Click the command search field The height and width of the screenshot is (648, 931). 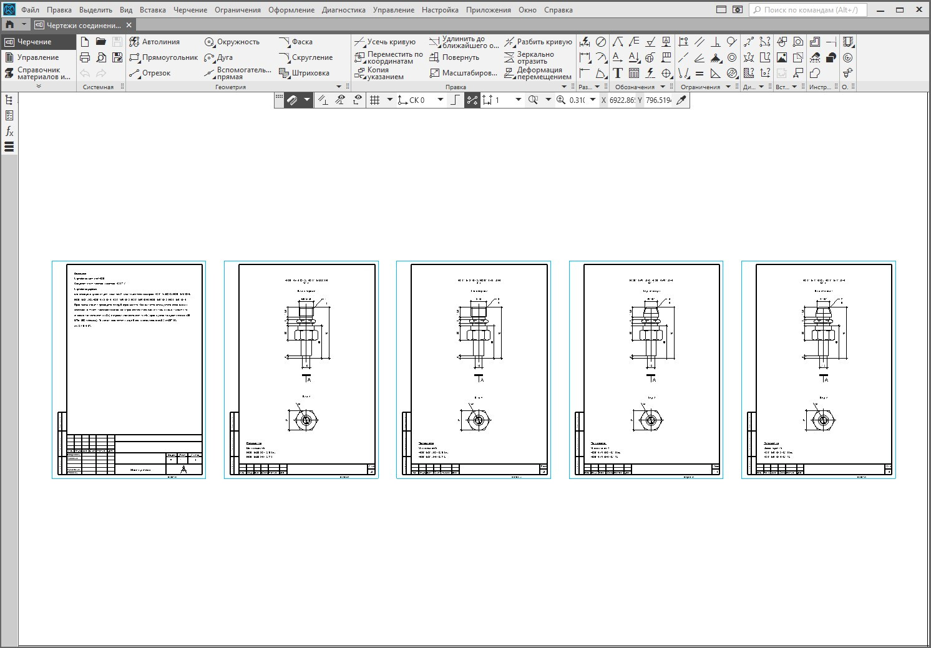coord(809,10)
